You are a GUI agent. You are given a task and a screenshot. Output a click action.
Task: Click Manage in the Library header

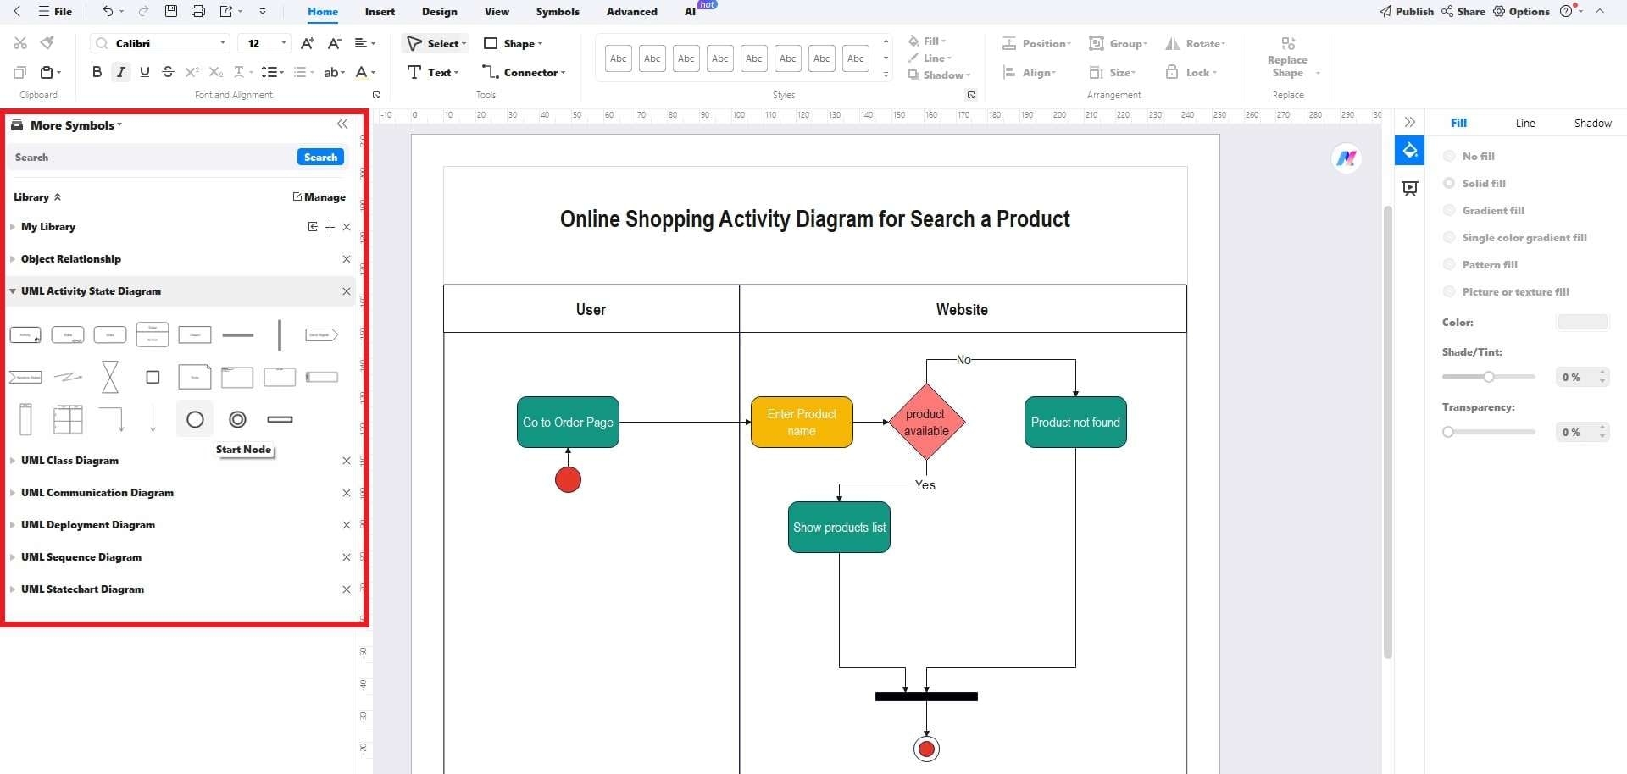(x=319, y=196)
